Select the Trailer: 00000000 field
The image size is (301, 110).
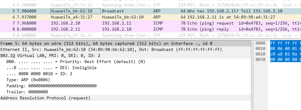tap(27, 92)
